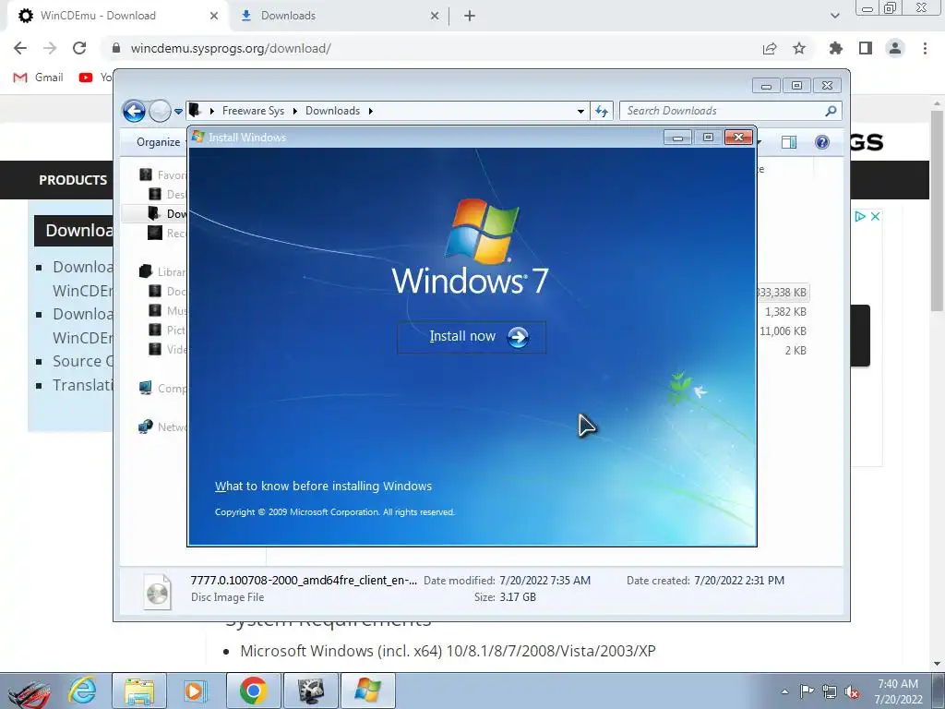
Task: Open Chrome profile avatar menu
Action: pyautogui.click(x=895, y=48)
